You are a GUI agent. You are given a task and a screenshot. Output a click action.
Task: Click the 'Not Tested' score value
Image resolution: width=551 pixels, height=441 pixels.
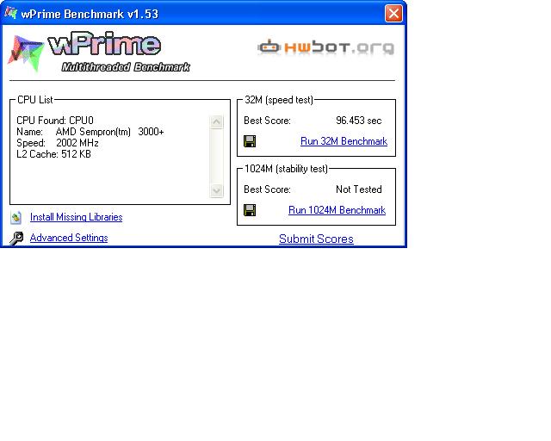tap(359, 189)
